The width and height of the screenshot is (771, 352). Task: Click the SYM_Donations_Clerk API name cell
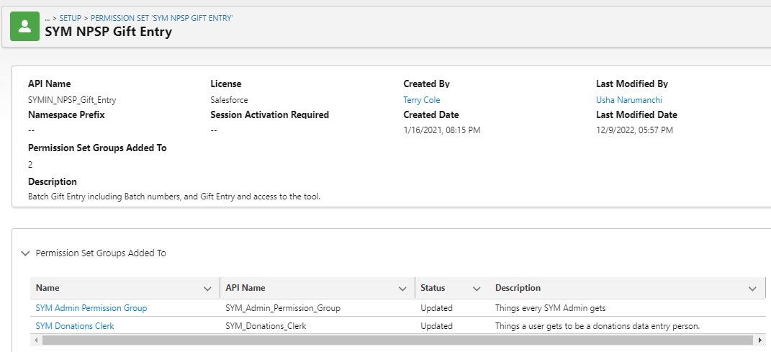(x=266, y=326)
